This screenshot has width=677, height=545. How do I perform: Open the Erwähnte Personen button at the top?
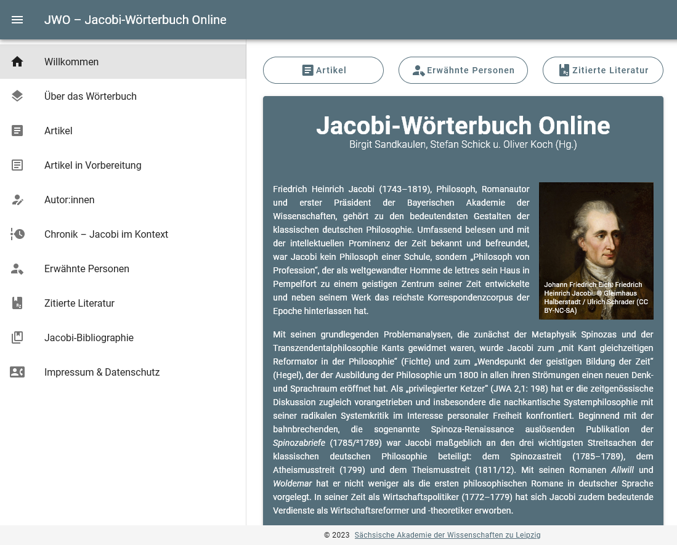[x=463, y=70]
